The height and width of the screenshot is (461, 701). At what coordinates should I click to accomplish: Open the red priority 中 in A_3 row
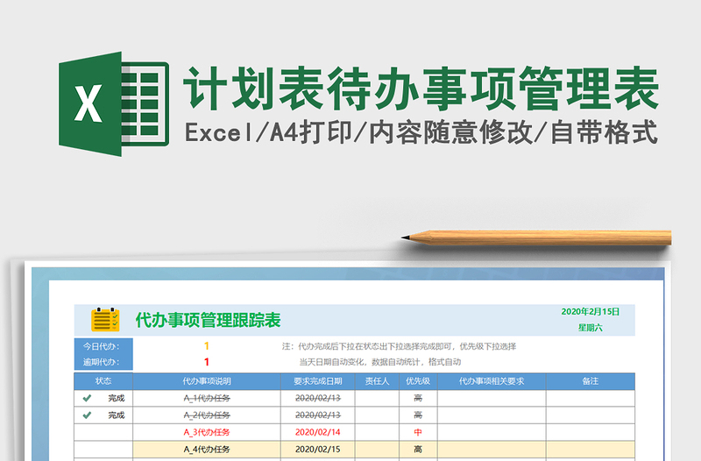pos(418,432)
